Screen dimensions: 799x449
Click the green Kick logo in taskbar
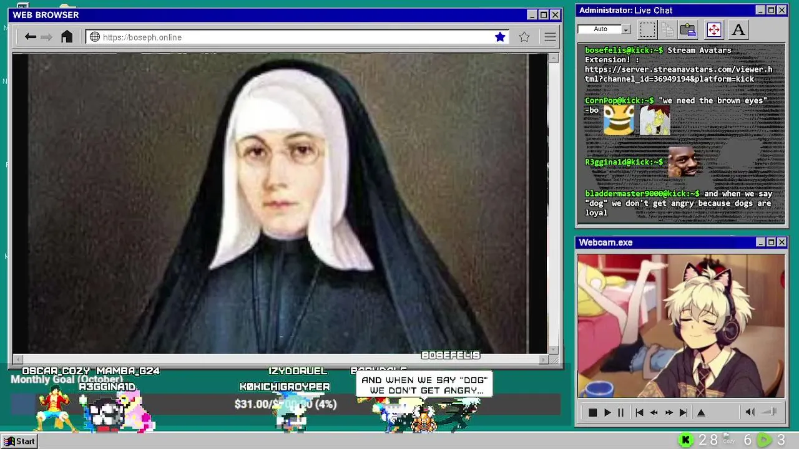coord(685,440)
